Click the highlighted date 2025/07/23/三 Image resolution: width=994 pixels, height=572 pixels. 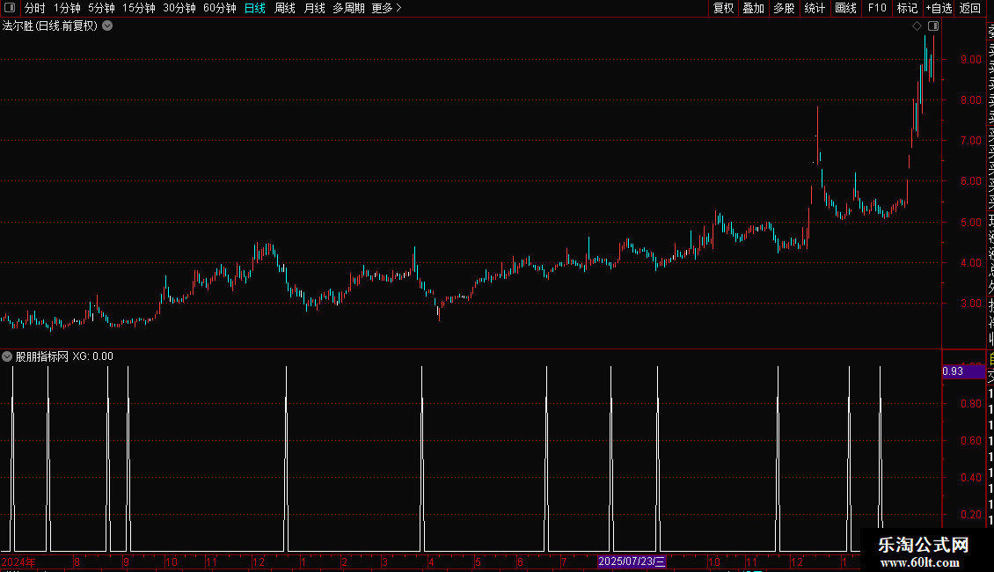point(632,561)
